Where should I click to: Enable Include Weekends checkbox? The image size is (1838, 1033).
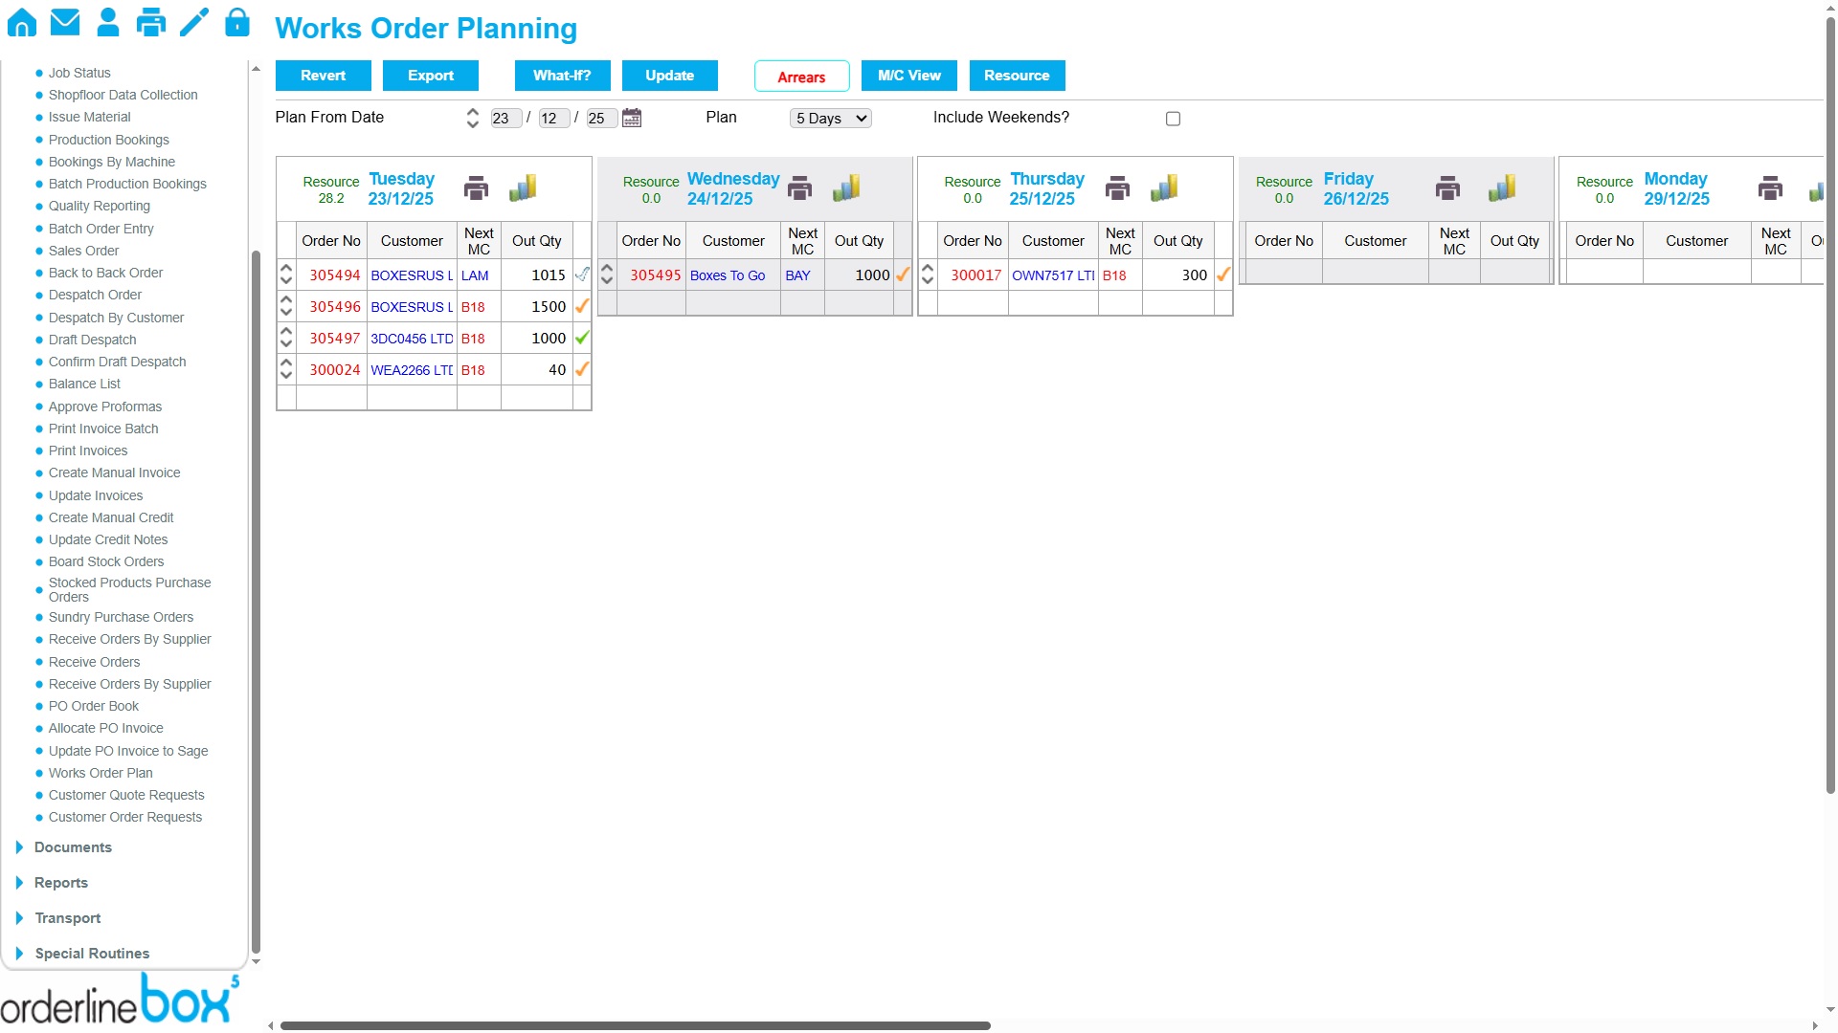point(1173,119)
